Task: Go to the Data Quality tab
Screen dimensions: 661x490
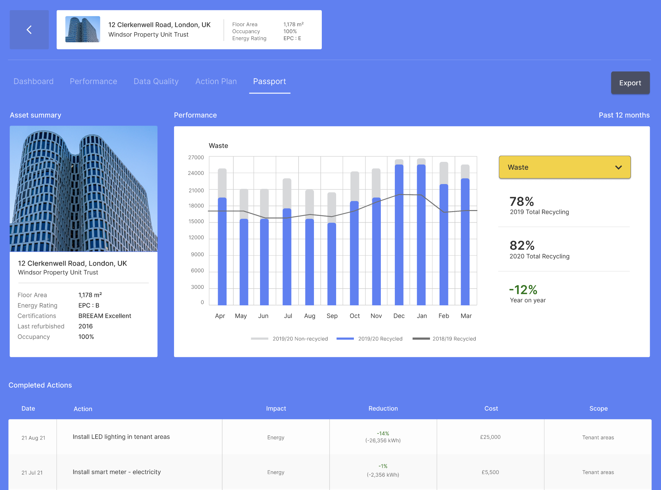Action: [156, 81]
